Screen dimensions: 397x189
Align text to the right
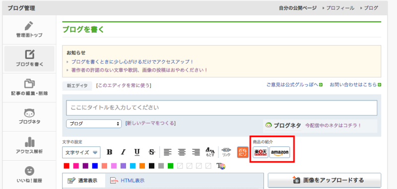click(196, 152)
